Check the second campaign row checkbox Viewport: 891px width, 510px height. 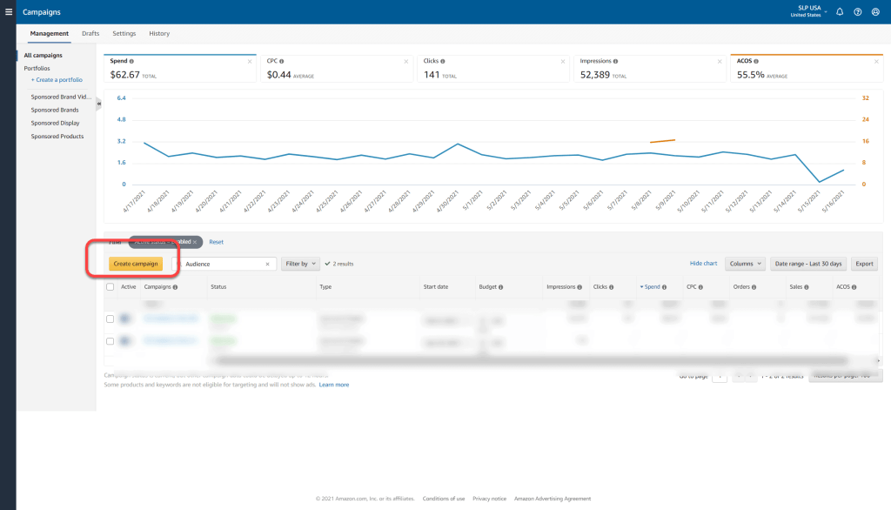tap(110, 341)
